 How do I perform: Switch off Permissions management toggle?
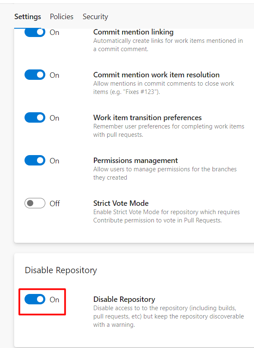coord(35,160)
